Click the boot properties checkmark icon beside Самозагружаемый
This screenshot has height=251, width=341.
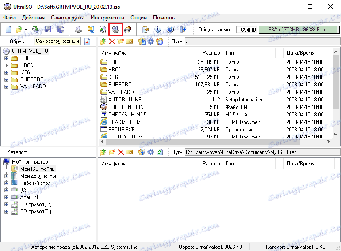point(88,41)
